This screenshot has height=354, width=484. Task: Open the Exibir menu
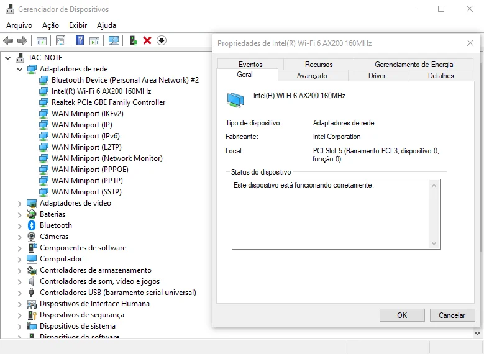[78, 25]
